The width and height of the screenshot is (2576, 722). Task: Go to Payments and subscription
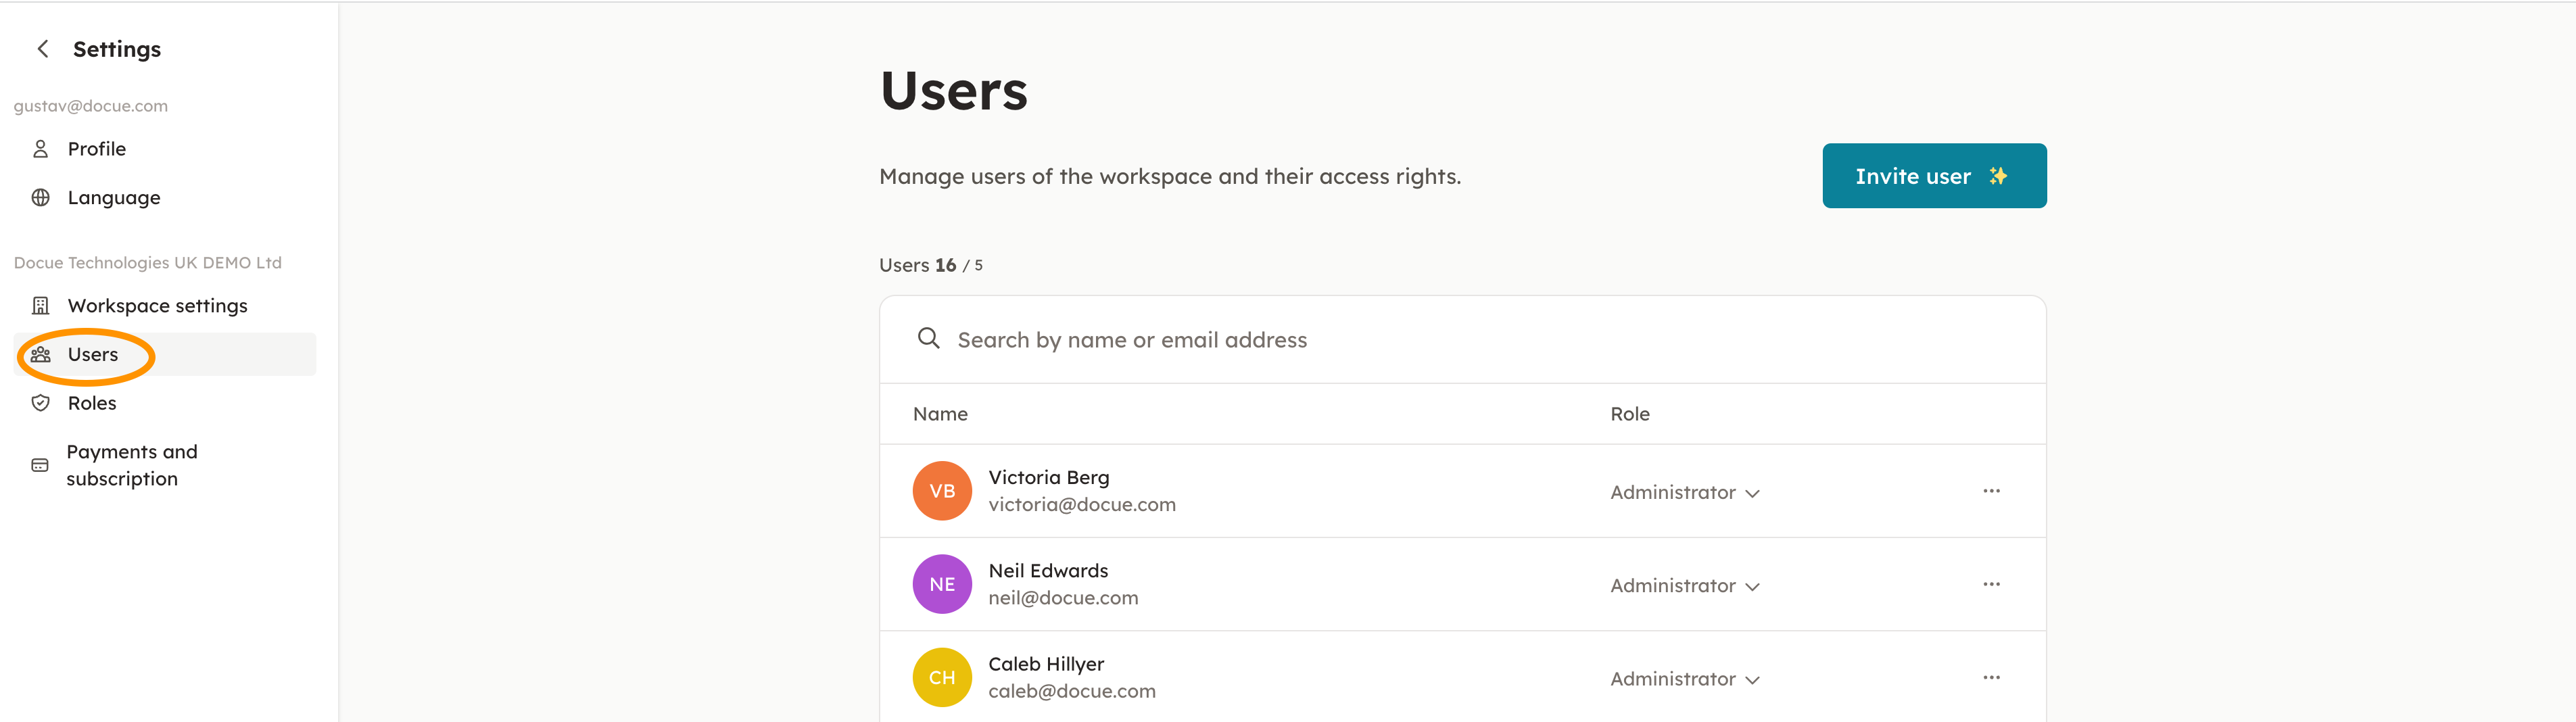point(131,465)
